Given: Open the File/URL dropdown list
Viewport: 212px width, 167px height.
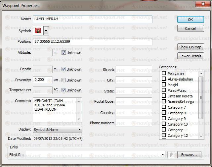Looking at the screenshot, I should tap(163, 154).
